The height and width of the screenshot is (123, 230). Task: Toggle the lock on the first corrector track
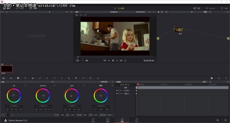(x=119, y=91)
